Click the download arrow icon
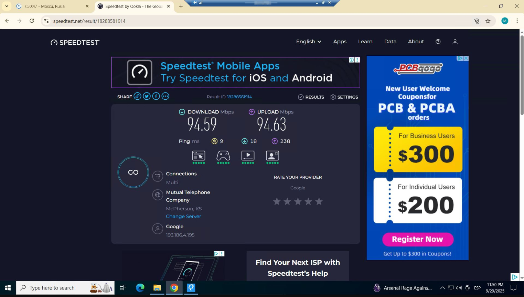Viewport: 524px width, 297px height. pyautogui.click(x=182, y=112)
